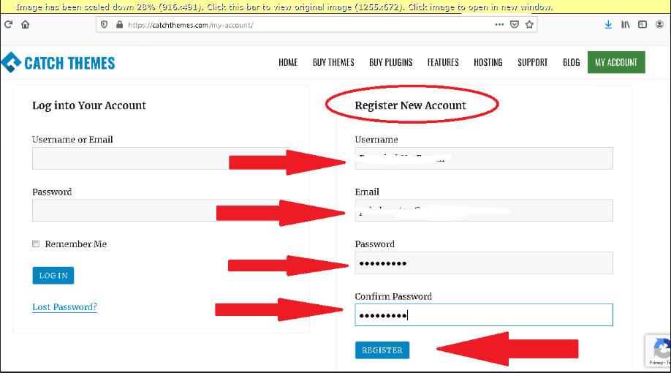The width and height of the screenshot is (671, 373).
Task: Open the HOME menu item
Action: click(288, 62)
